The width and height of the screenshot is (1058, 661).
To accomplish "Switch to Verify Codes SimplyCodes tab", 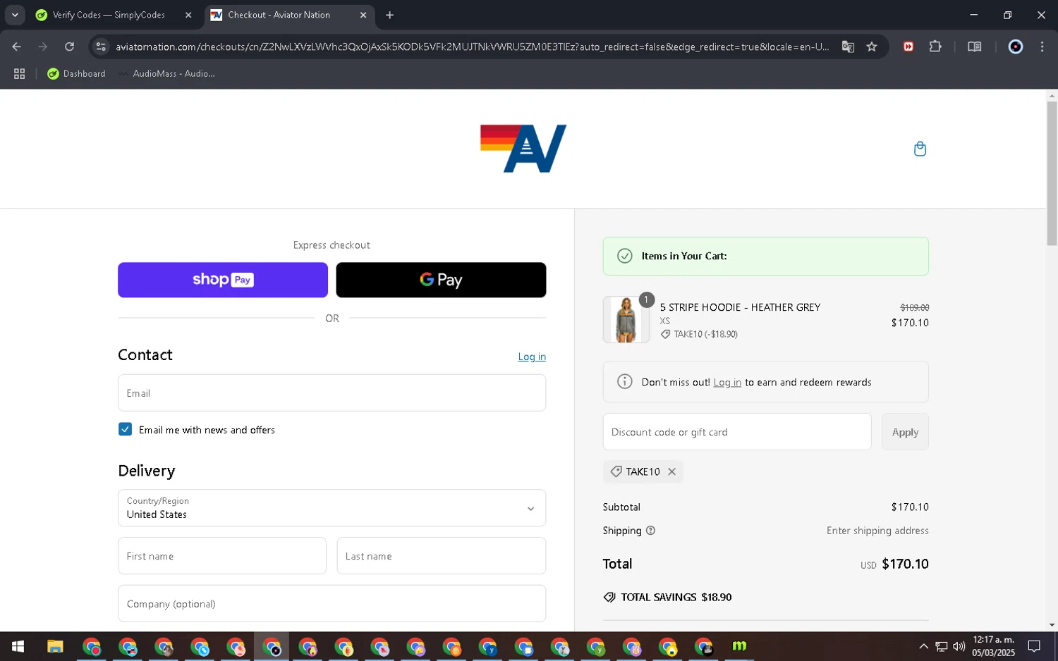I will (x=109, y=15).
